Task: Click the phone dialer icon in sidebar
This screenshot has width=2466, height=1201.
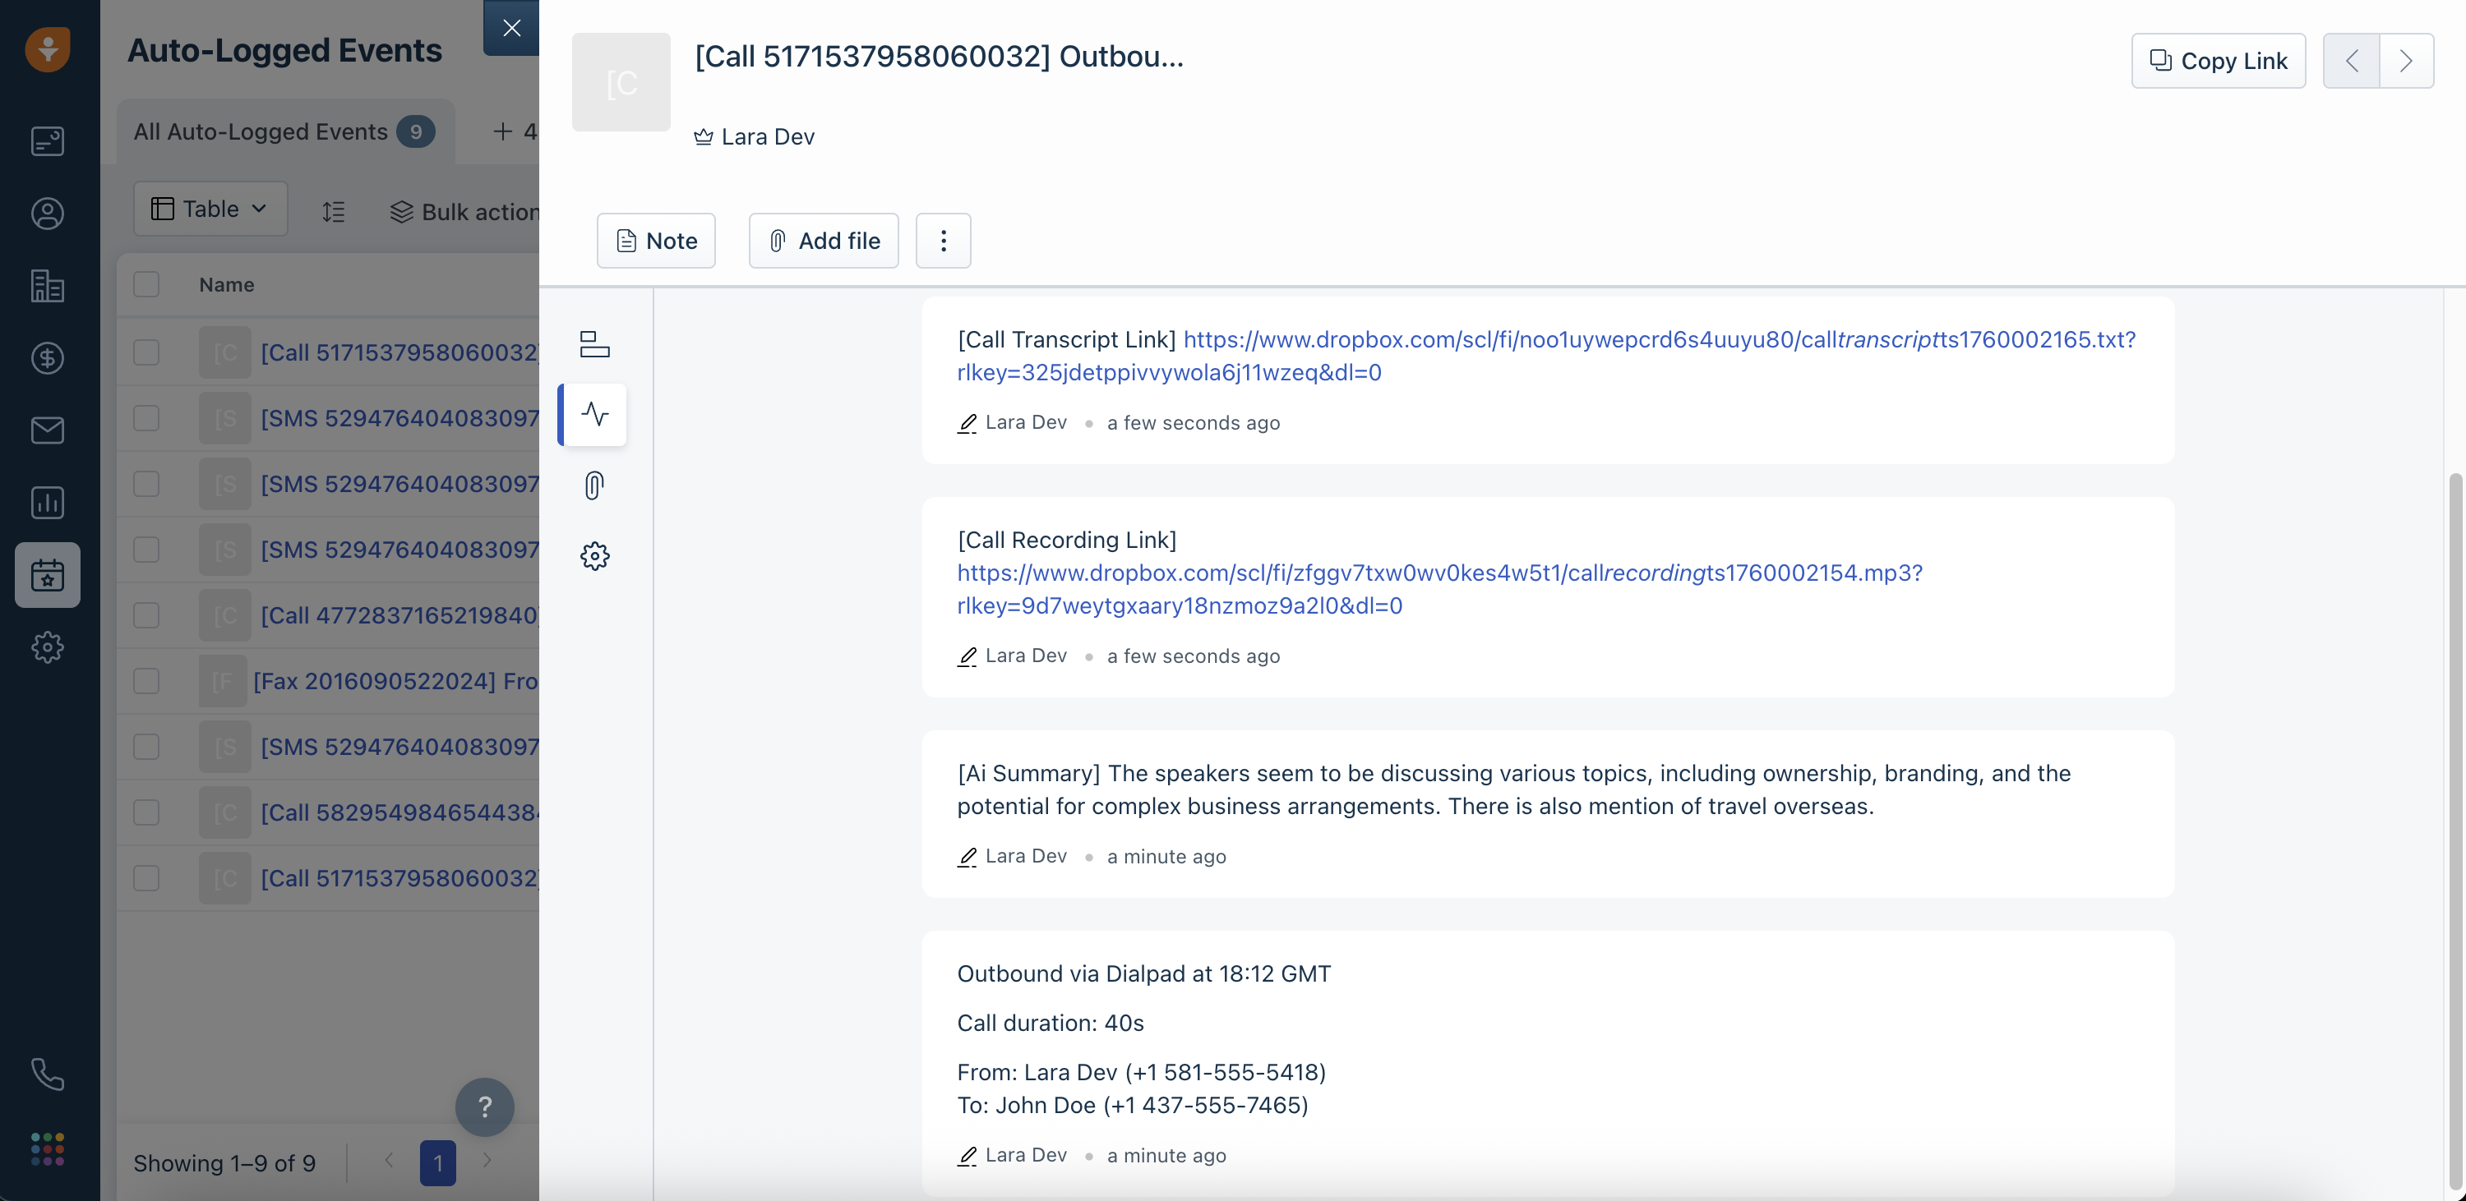Action: [47, 1074]
